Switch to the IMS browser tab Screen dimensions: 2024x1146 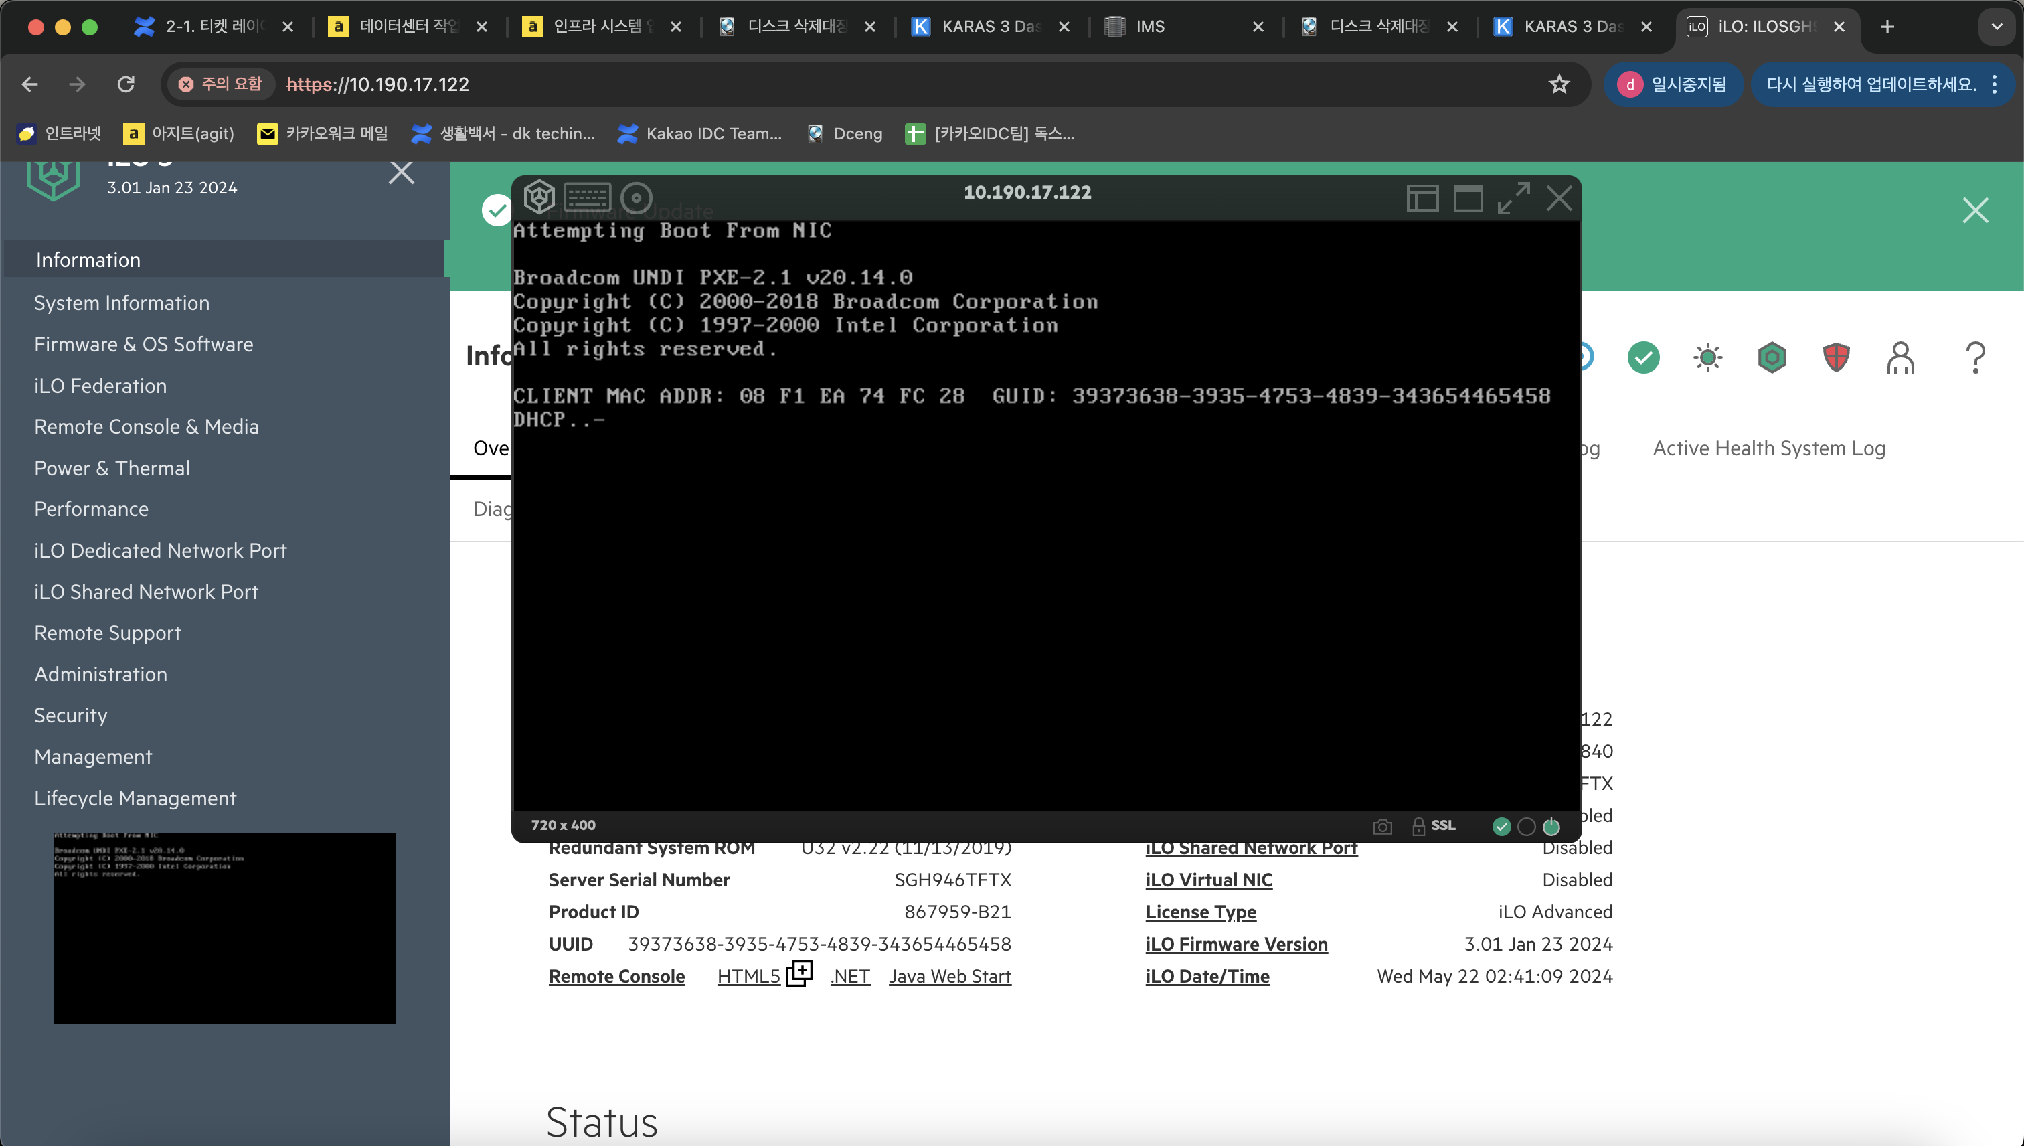[x=1185, y=27]
